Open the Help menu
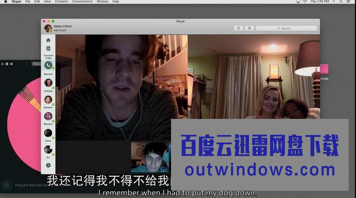 [x=116, y=1]
